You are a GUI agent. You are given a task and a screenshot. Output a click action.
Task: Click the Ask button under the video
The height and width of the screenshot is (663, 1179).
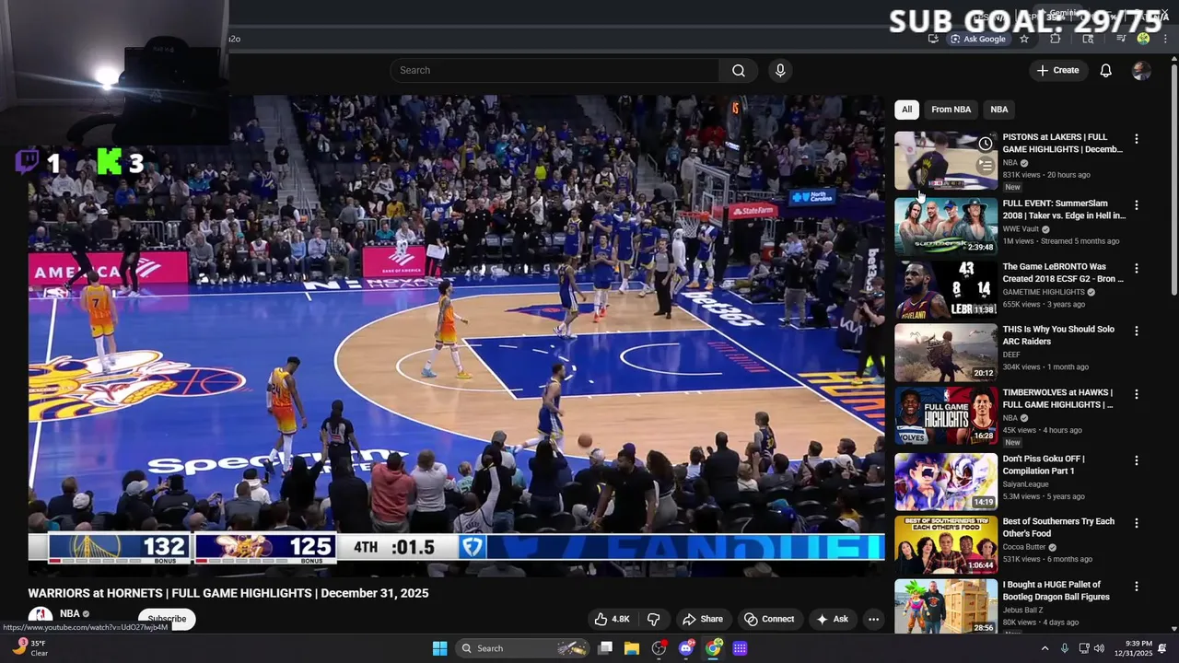tap(832, 619)
